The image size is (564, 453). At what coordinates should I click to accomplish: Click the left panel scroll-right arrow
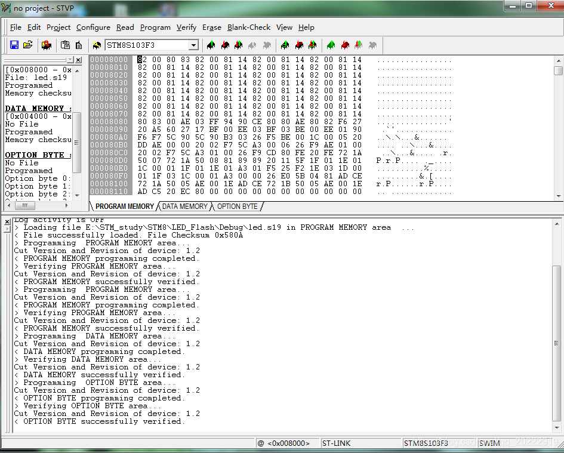[66, 205]
